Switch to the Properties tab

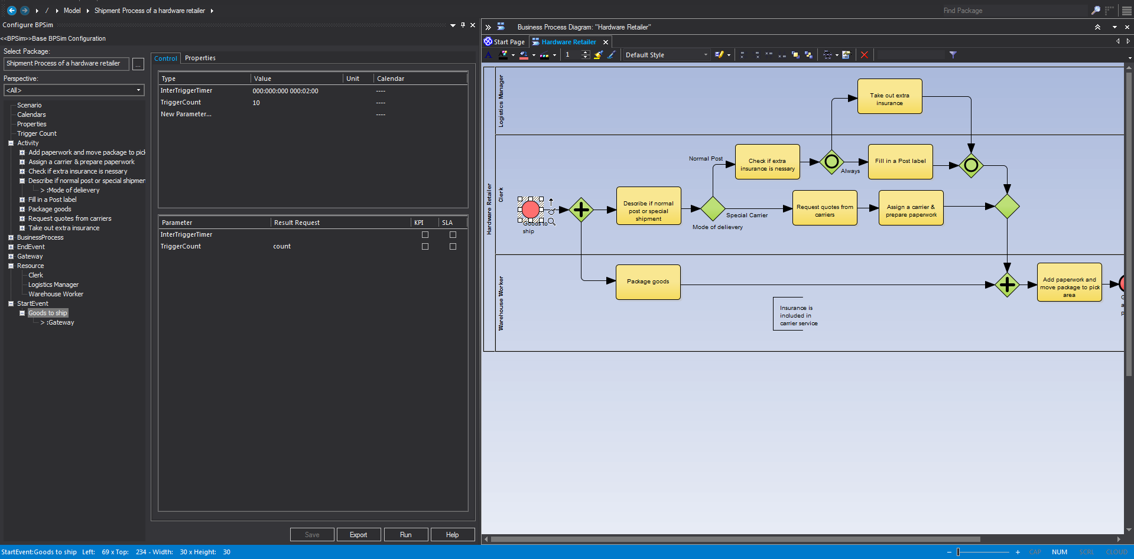(200, 58)
